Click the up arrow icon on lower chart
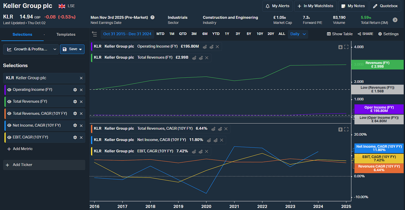The image size is (405, 210). 340,129
